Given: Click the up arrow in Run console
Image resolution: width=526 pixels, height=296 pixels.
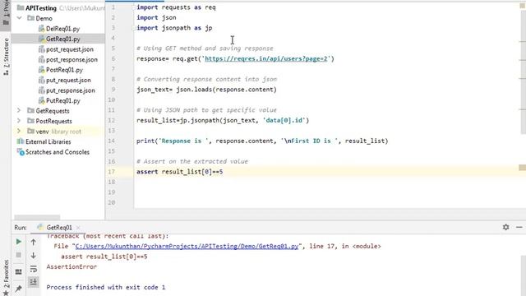Looking at the screenshot, I should coord(33,242).
